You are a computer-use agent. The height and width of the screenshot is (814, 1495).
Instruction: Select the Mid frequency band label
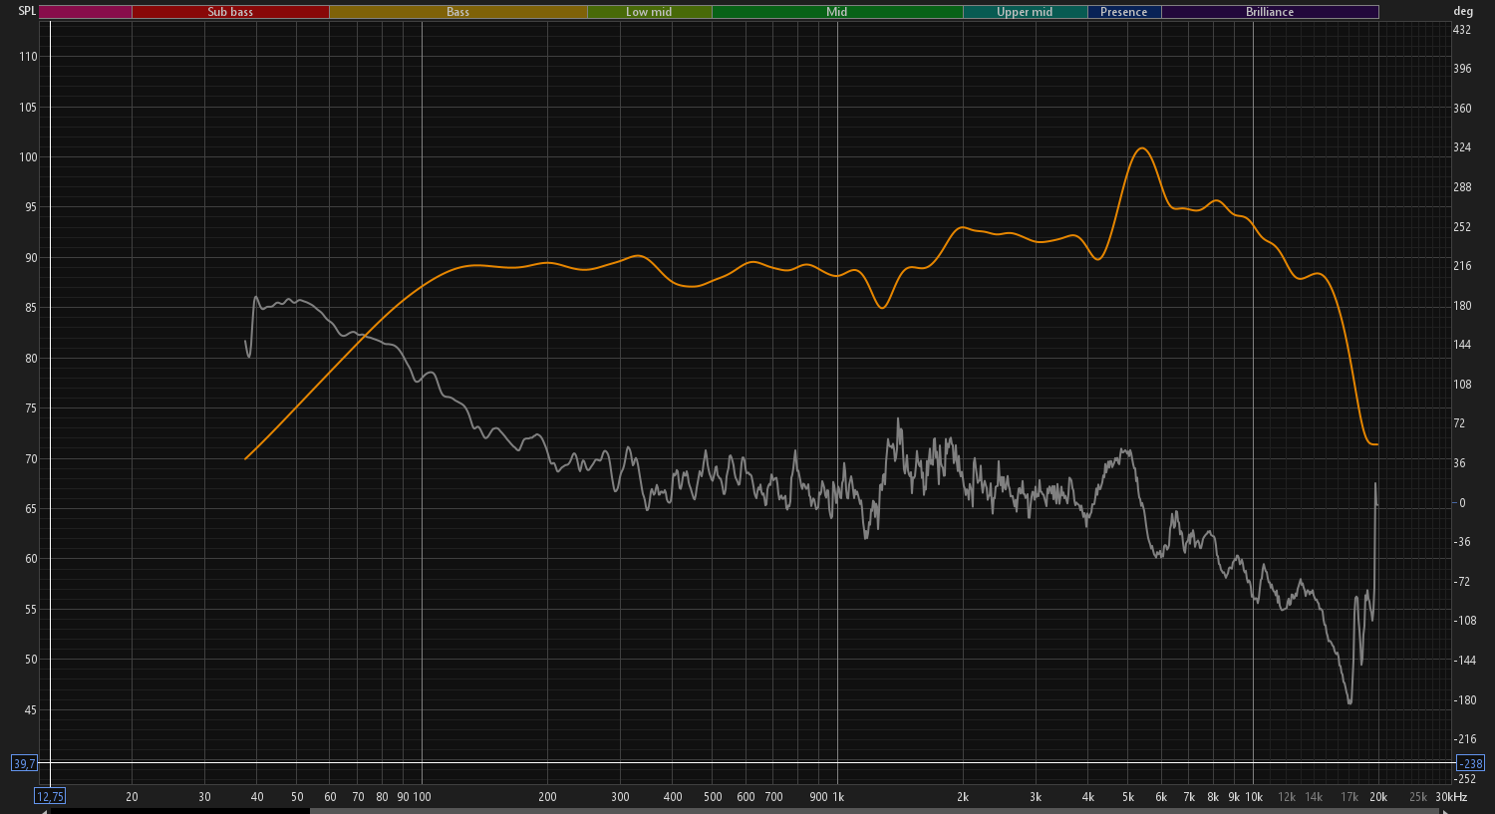(837, 12)
